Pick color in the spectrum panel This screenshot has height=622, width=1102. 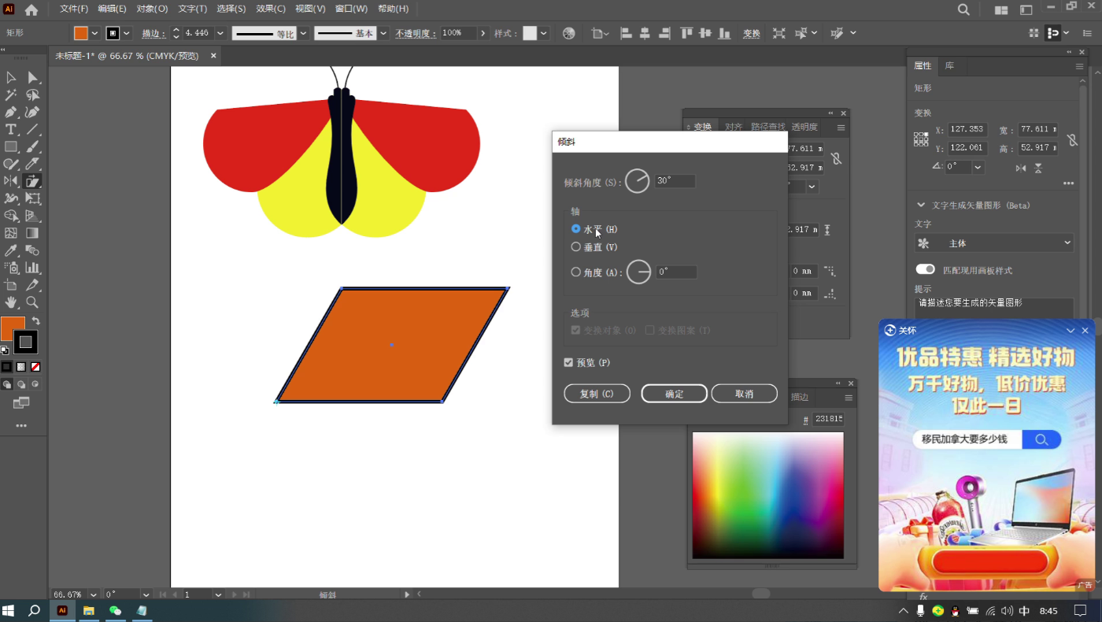(767, 495)
